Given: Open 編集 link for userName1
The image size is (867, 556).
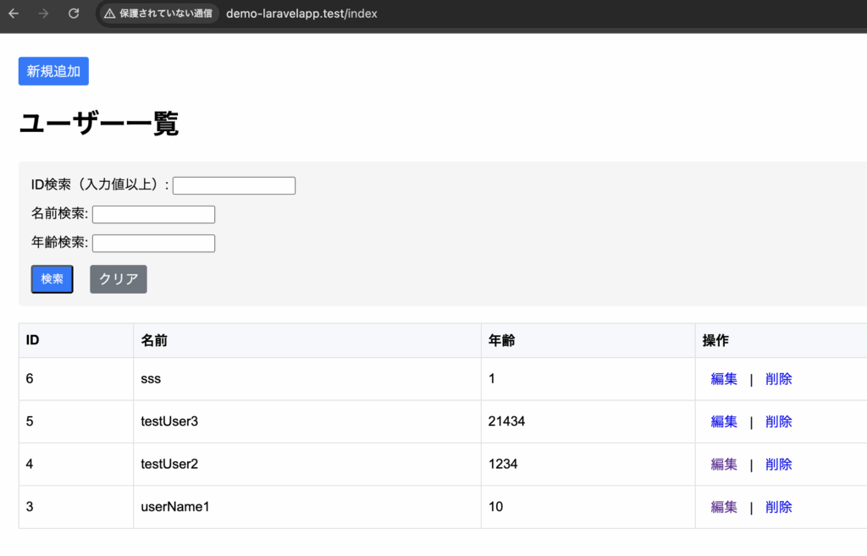Looking at the screenshot, I should click(x=724, y=507).
